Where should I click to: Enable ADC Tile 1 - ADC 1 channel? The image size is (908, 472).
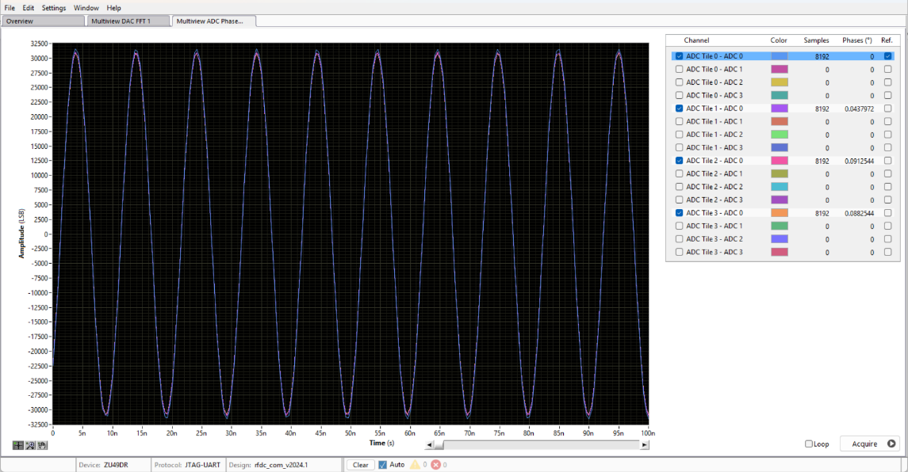(x=680, y=121)
